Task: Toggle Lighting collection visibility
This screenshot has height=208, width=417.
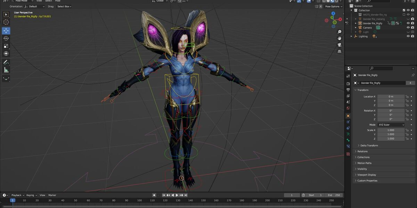Action: (x=408, y=36)
